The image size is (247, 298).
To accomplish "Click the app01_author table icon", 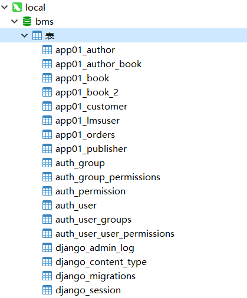I will pos(47,49).
